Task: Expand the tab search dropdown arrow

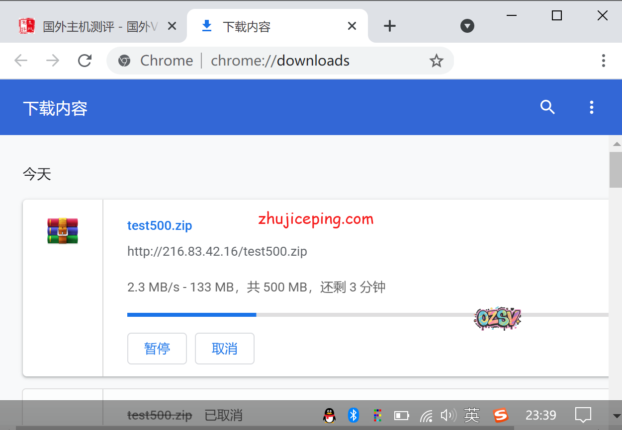Action: [x=467, y=26]
